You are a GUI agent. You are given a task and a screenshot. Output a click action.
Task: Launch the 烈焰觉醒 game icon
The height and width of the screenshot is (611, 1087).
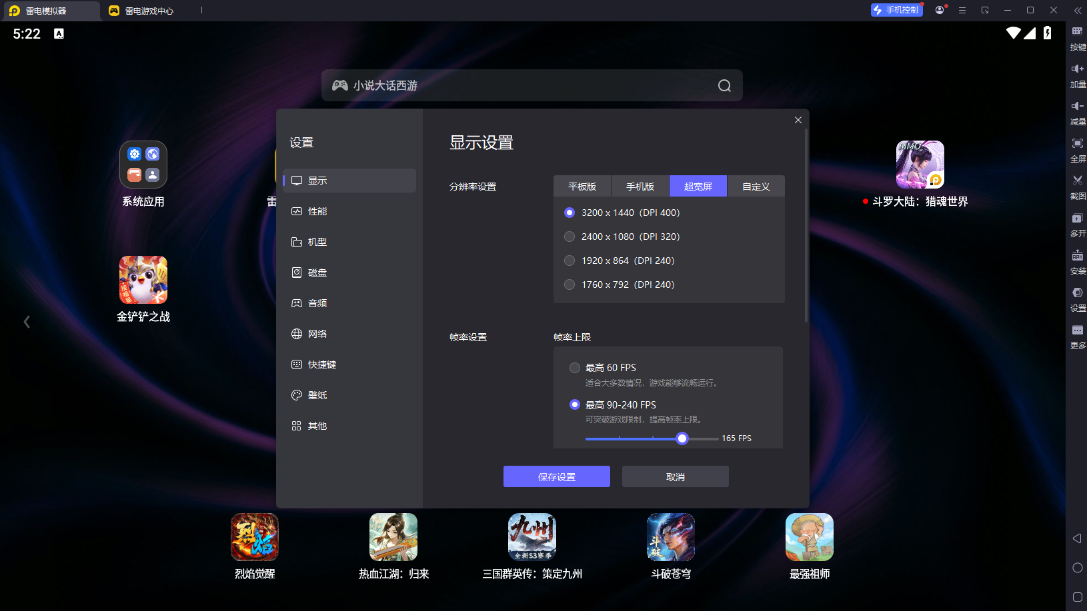pyautogui.click(x=255, y=537)
